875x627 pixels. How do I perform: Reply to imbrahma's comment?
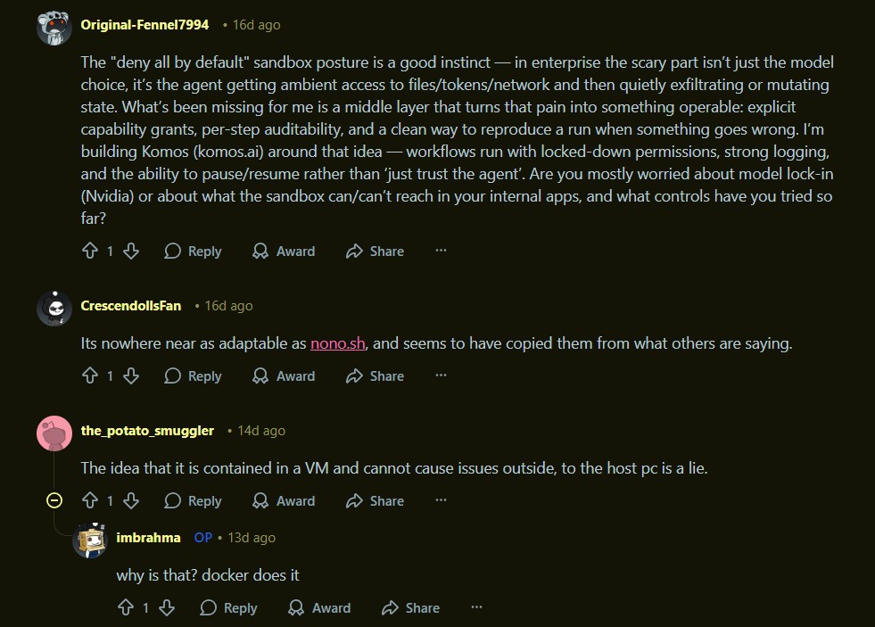(x=228, y=608)
